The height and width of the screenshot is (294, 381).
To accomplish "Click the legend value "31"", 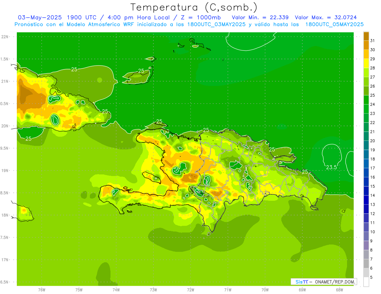I will point(372,41).
